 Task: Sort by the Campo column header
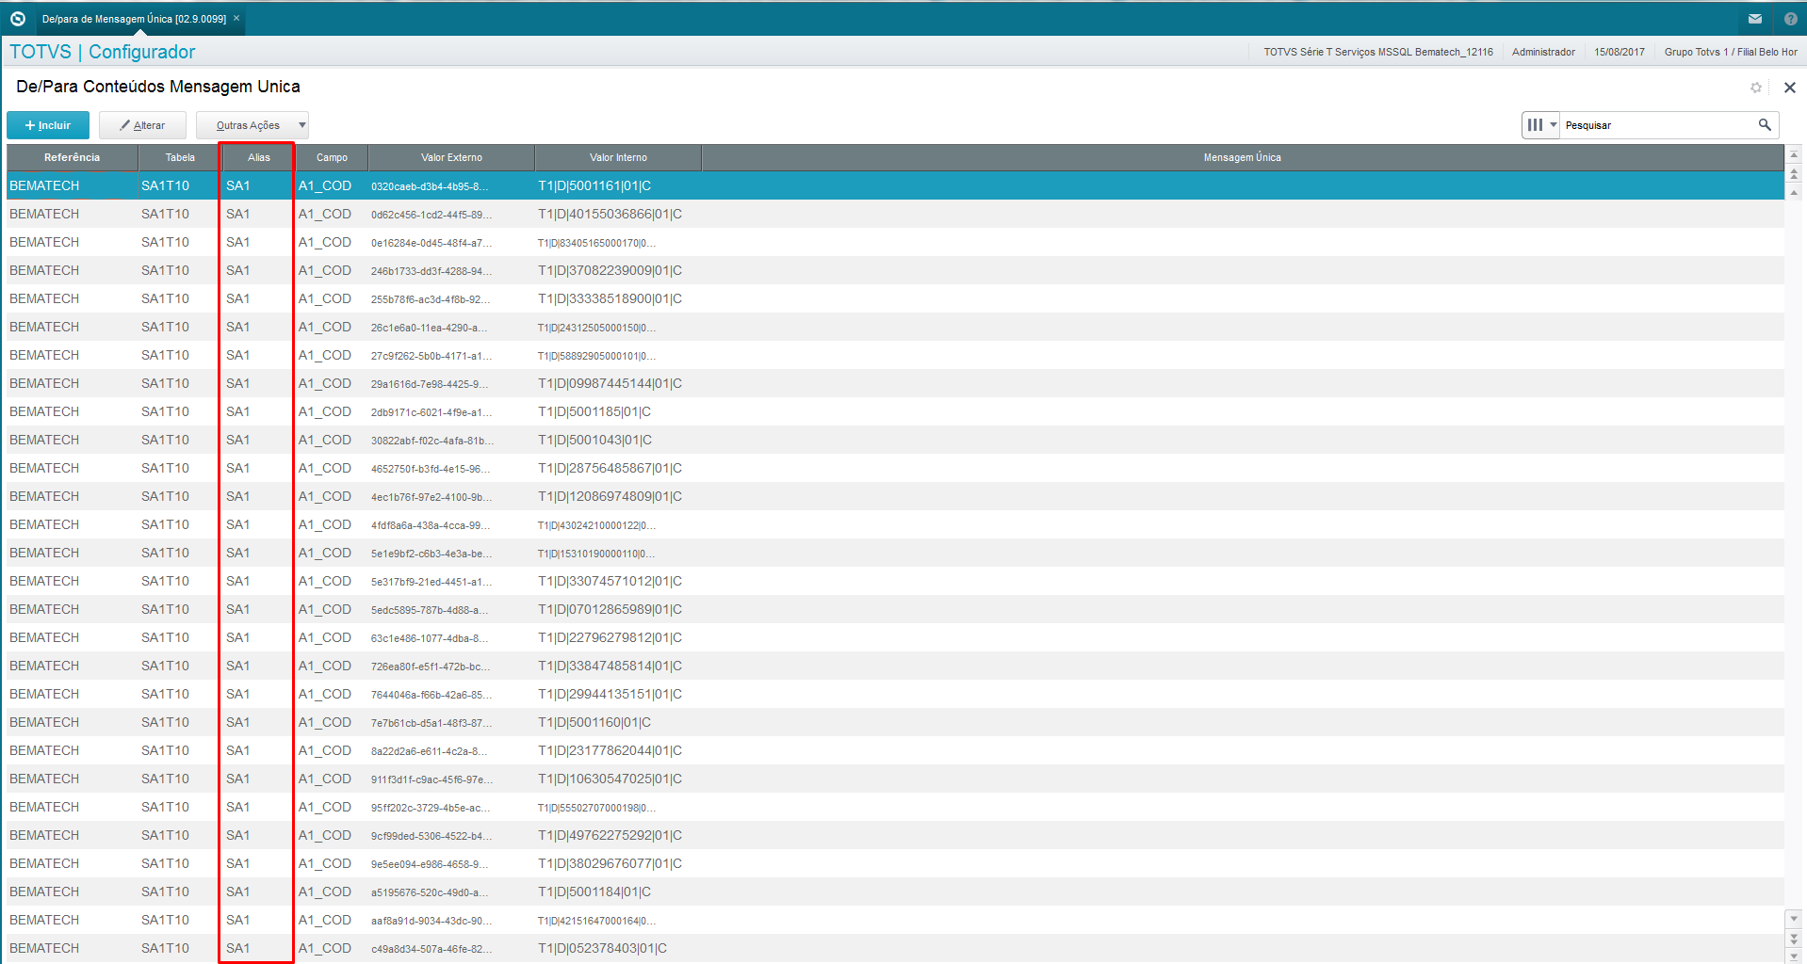[332, 157]
